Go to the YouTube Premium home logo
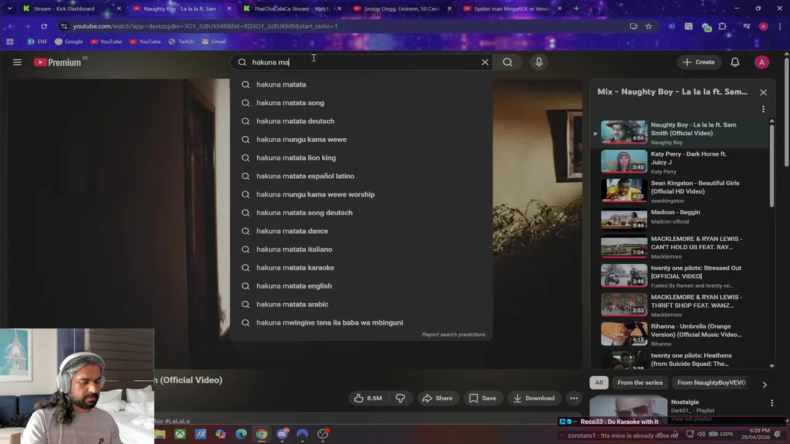 pos(57,62)
